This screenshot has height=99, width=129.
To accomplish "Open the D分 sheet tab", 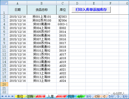I will 111,96.
